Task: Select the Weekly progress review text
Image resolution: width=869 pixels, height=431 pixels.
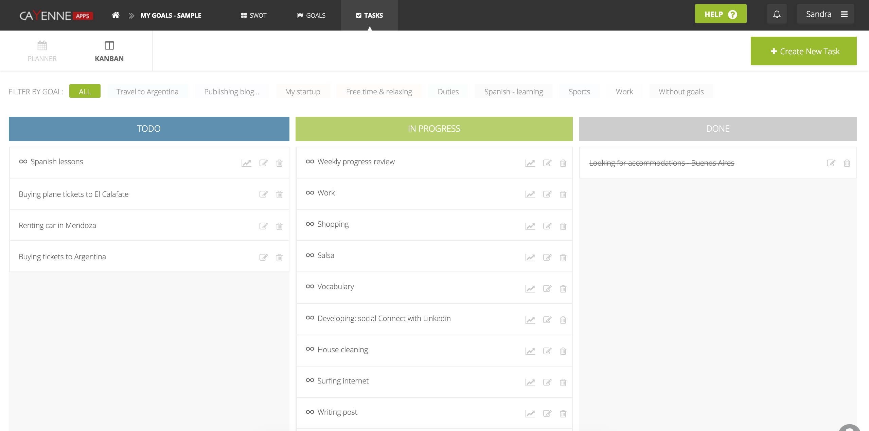Action: pyautogui.click(x=356, y=162)
